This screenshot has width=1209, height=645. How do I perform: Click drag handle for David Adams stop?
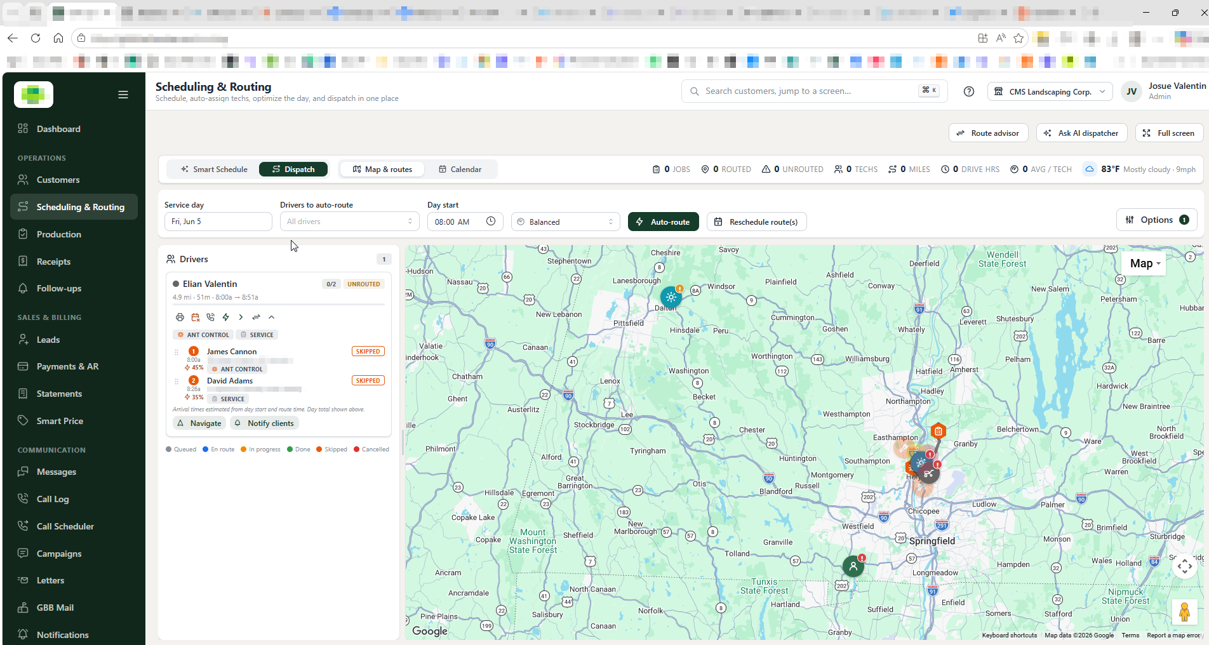tap(177, 381)
